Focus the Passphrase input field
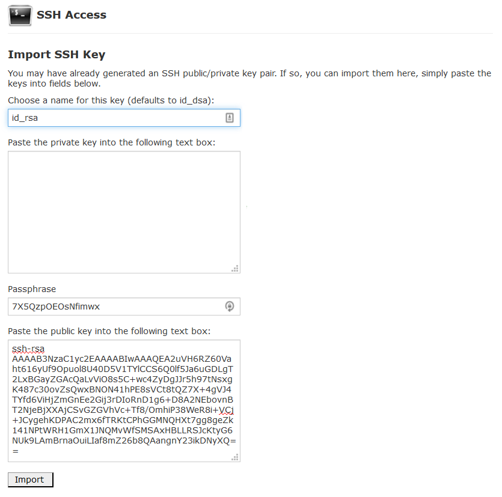The image size is (502, 497). click(124, 306)
